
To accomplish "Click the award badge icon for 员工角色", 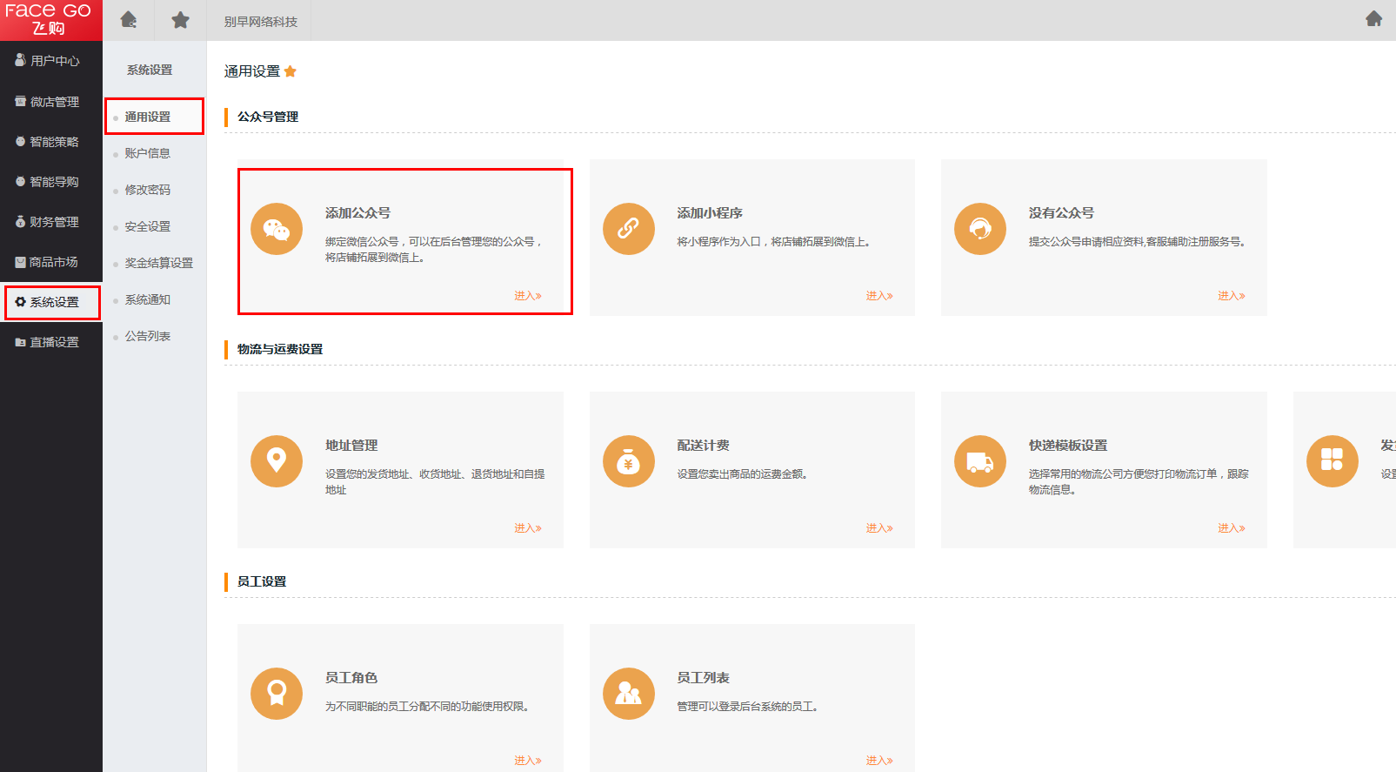I will click(277, 694).
